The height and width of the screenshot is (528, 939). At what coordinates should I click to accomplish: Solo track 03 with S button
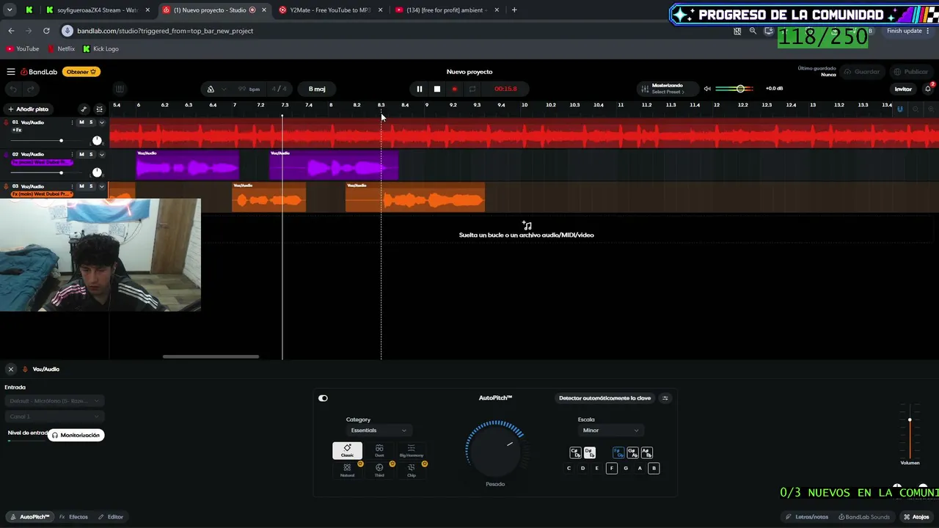[91, 186]
